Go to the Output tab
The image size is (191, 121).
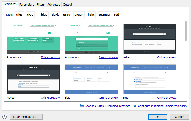[67, 5]
